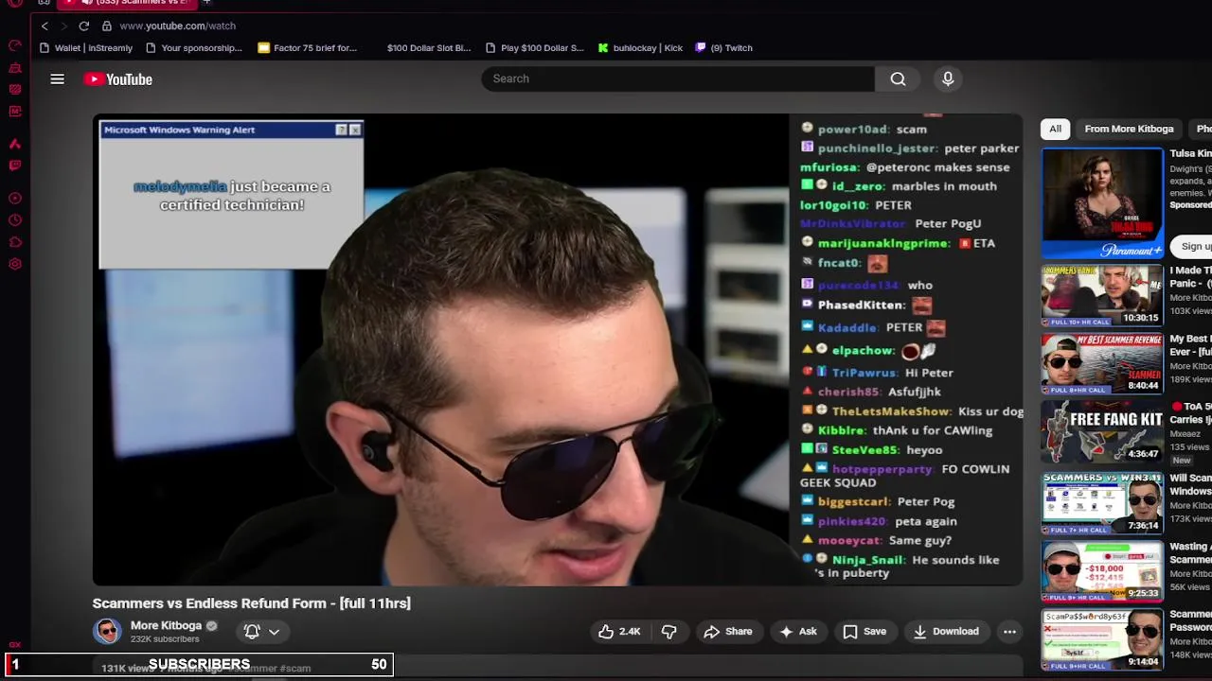Click the video title Scammers vs Endless Refund Form
Image resolution: width=1212 pixels, height=681 pixels.
pyautogui.click(x=251, y=603)
